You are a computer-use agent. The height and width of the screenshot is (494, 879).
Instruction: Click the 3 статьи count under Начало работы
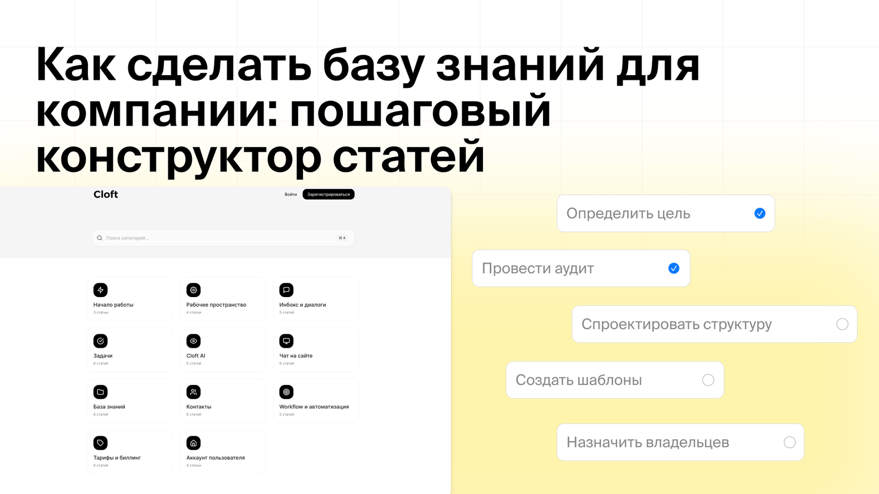[101, 312]
